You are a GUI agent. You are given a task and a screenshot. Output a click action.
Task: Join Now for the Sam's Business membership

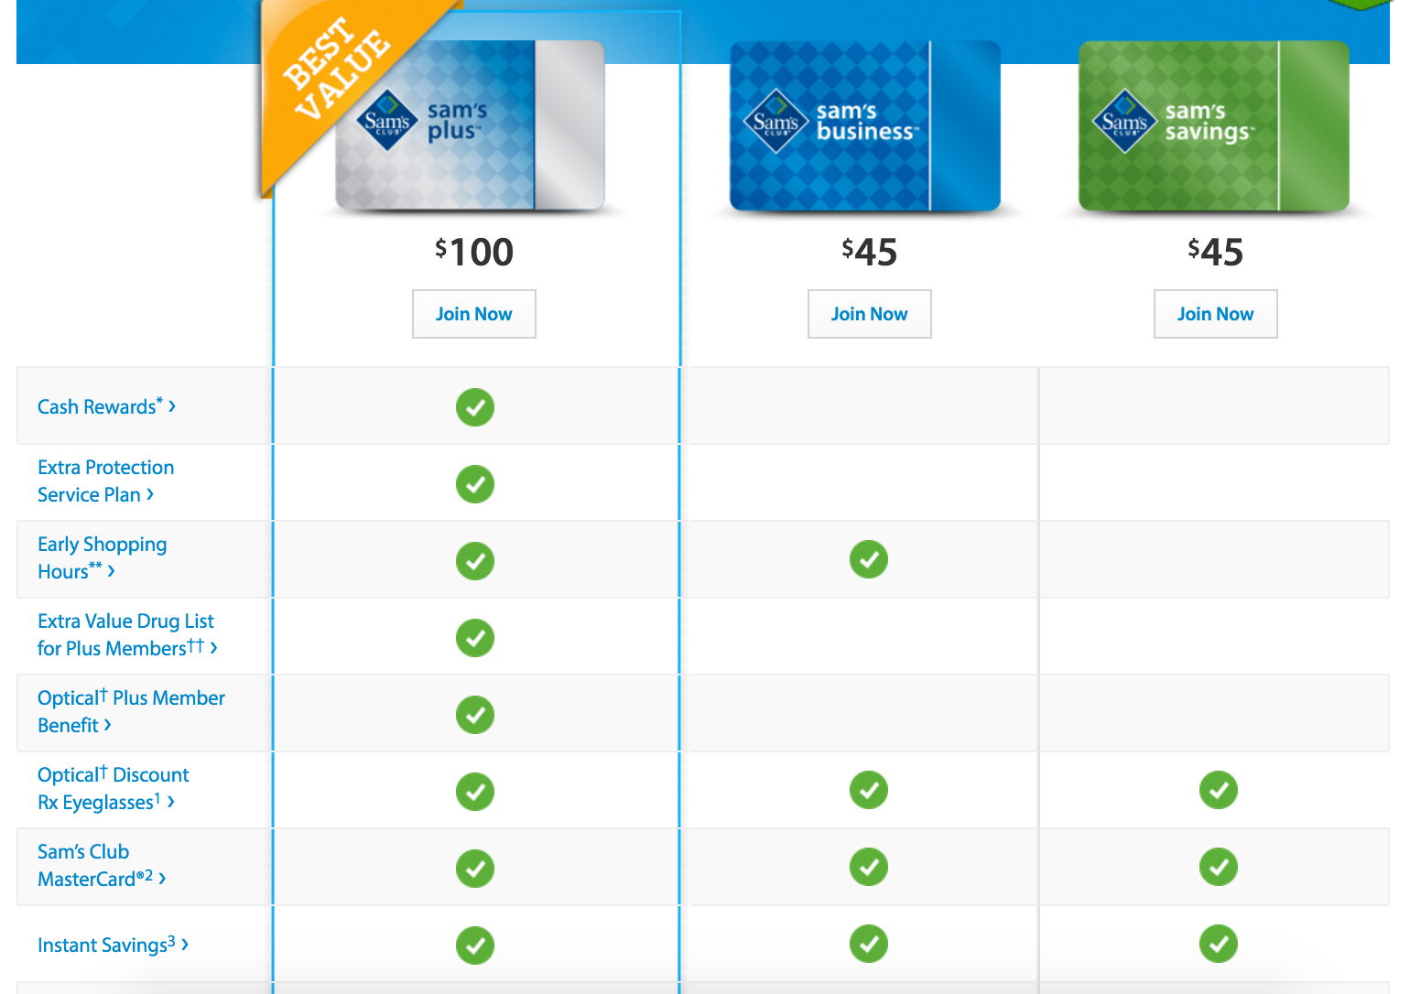click(x=869, y=314)
